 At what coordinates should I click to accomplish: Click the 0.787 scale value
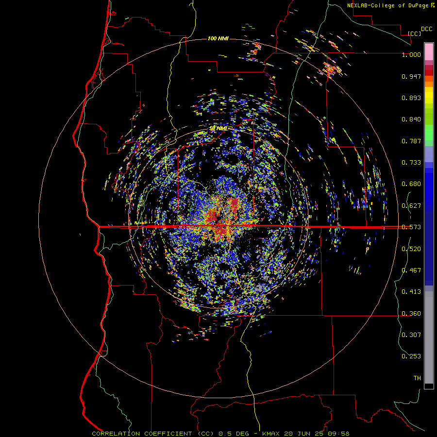411,141
